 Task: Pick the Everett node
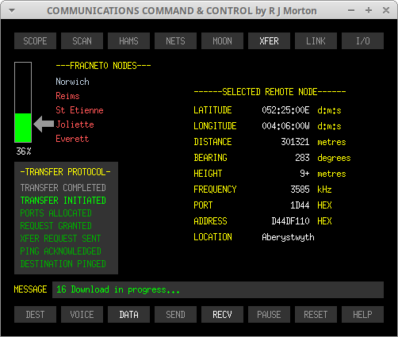tap(72, 139)
